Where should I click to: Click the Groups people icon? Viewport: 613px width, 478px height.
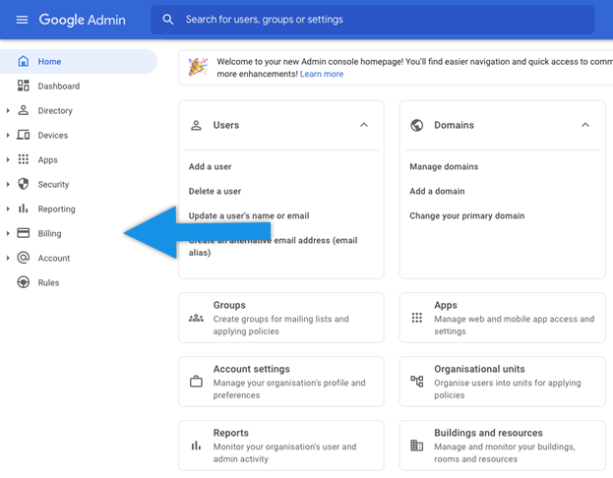196,318
